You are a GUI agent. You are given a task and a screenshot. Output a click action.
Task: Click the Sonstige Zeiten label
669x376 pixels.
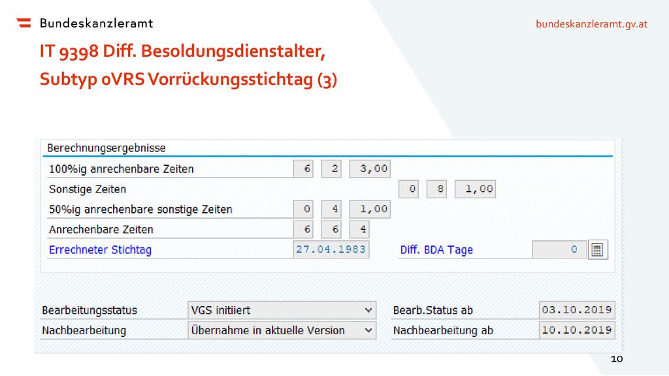pyautogui.click(x=88, y=189)
